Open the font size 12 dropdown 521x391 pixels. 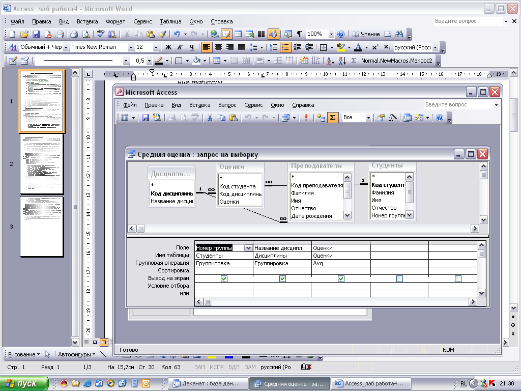tap(156, 47)
